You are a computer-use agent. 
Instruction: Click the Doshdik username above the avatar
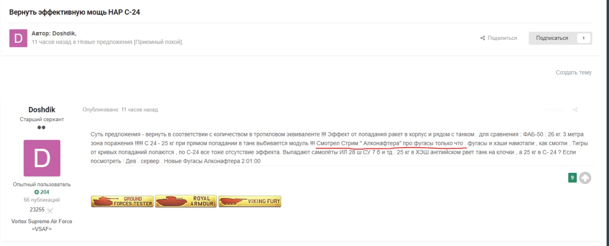[42, 110]
